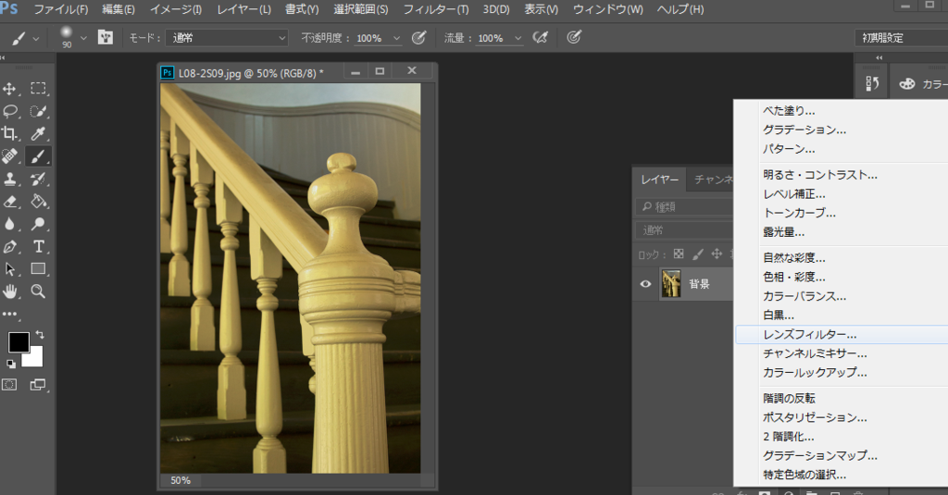Select the Hand tool
This screenshot has height=495, width=948.
pyautogui.click(x=9, y=292)
